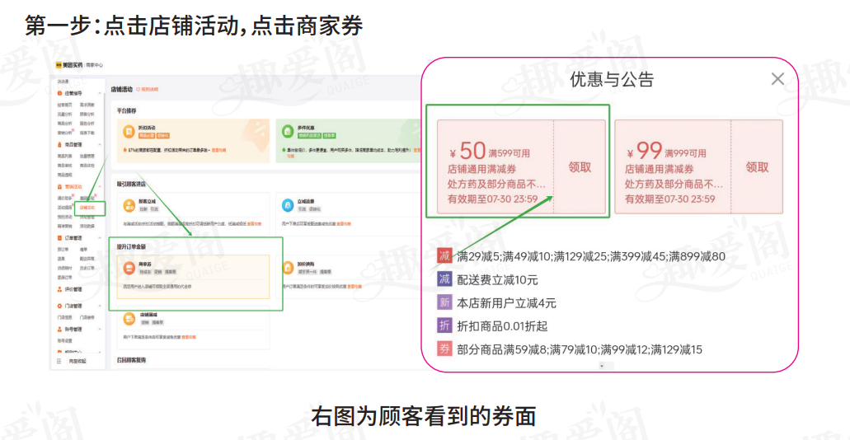The width and height of the screenshot is (850, 440).
Task: Click the 商家券 coupon icon
Action: 129,268
